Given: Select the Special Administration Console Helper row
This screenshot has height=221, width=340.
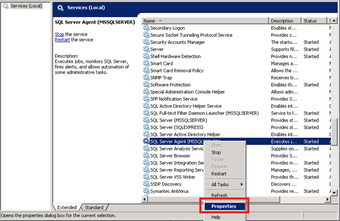Looking at the screenshot, I should click(x=236, y=92).
